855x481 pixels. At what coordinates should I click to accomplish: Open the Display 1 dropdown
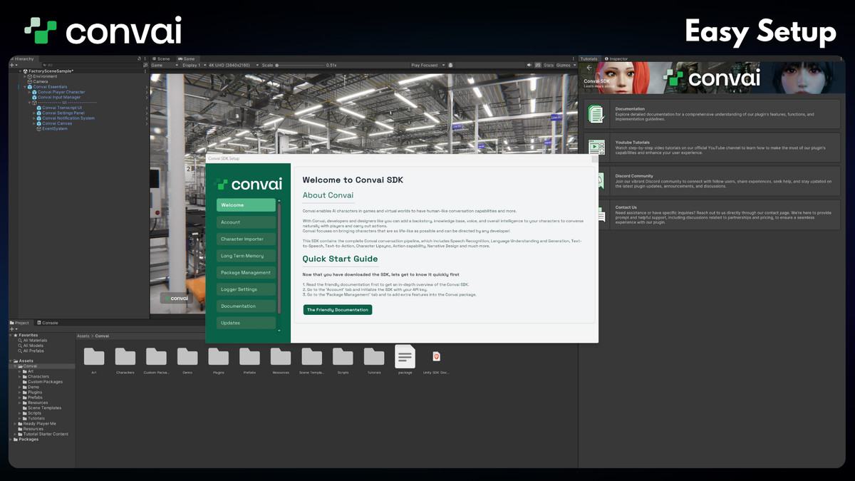pos(193,65)
